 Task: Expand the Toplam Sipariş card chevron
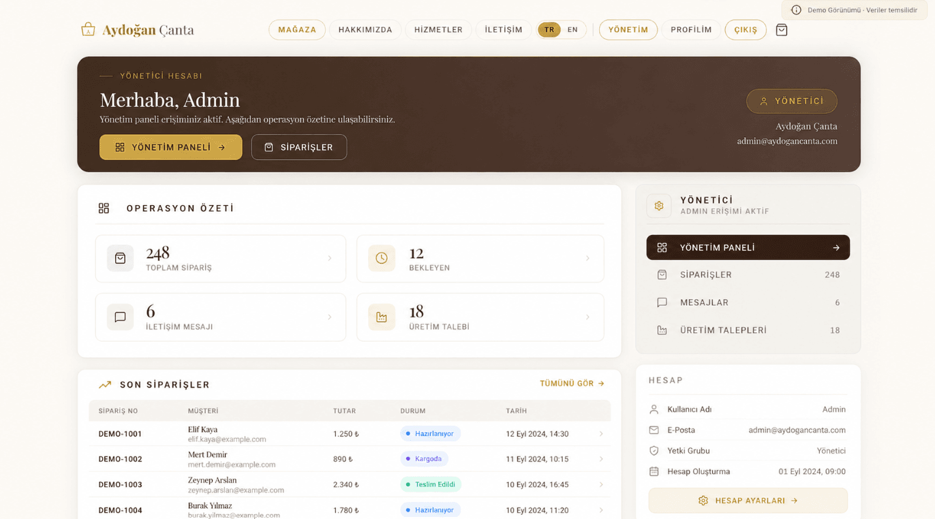[330, 258]
